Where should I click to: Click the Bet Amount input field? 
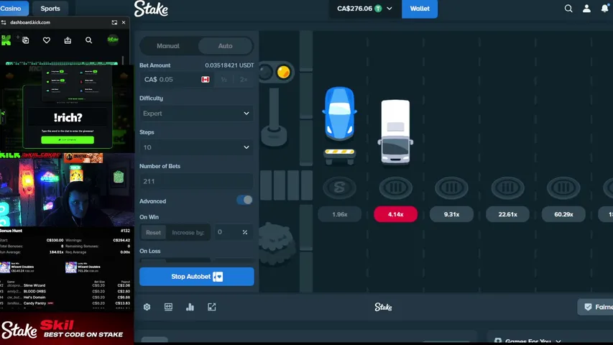coord(176,79)
